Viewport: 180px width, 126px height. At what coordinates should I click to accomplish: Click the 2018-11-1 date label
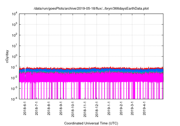pos(85,109)
